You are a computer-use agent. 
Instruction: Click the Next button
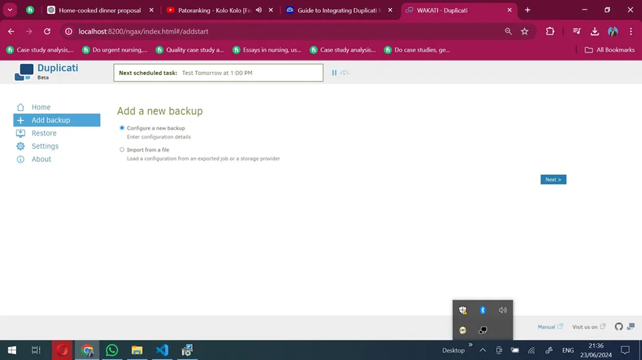(x=553, y=179)
